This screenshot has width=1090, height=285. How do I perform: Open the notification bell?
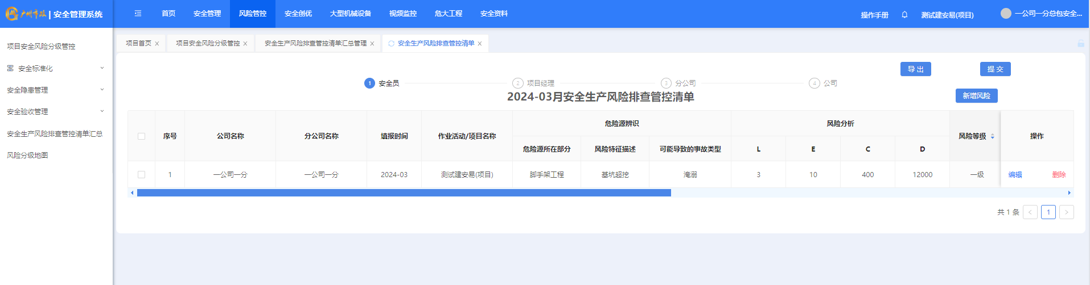click(904, 15)
